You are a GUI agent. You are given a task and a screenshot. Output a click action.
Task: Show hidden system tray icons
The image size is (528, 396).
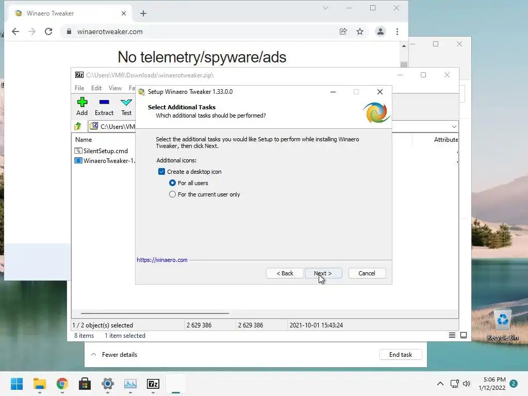click(440, 384)
